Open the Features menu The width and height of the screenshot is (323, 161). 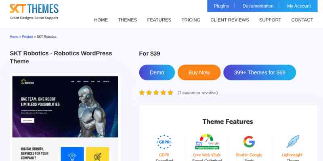(x=159, y=20)
